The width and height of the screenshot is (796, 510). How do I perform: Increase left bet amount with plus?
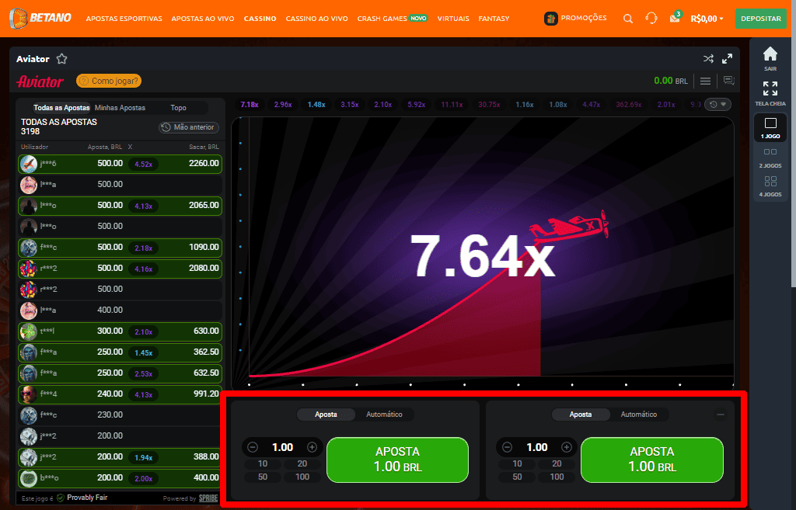click(312, 447)
